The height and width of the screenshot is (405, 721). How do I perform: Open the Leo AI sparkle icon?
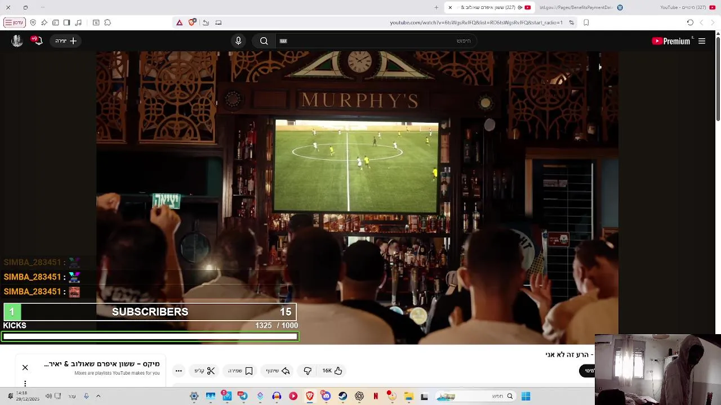44,22
